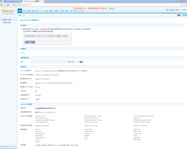The height and width of the screenshot is (149, 187).
Task: Open the 用户 menu in the top navigation
Action: pos(38,11)
